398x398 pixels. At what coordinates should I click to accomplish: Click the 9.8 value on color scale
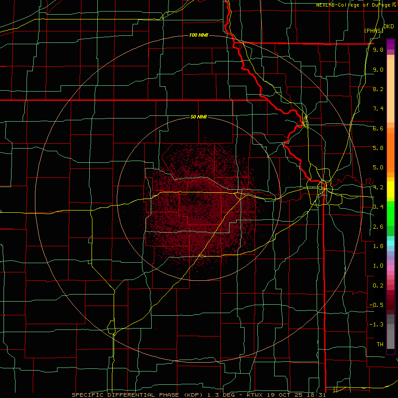click(x=378, y=50)
